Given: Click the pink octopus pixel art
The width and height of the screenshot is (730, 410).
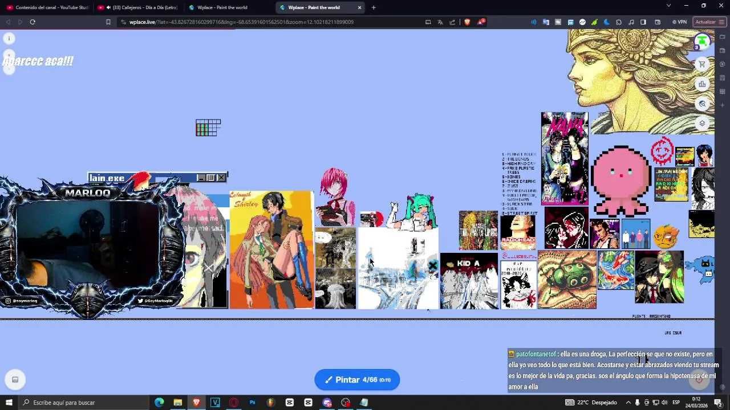Looking at the screenshot, I should (x=621, y=181).
